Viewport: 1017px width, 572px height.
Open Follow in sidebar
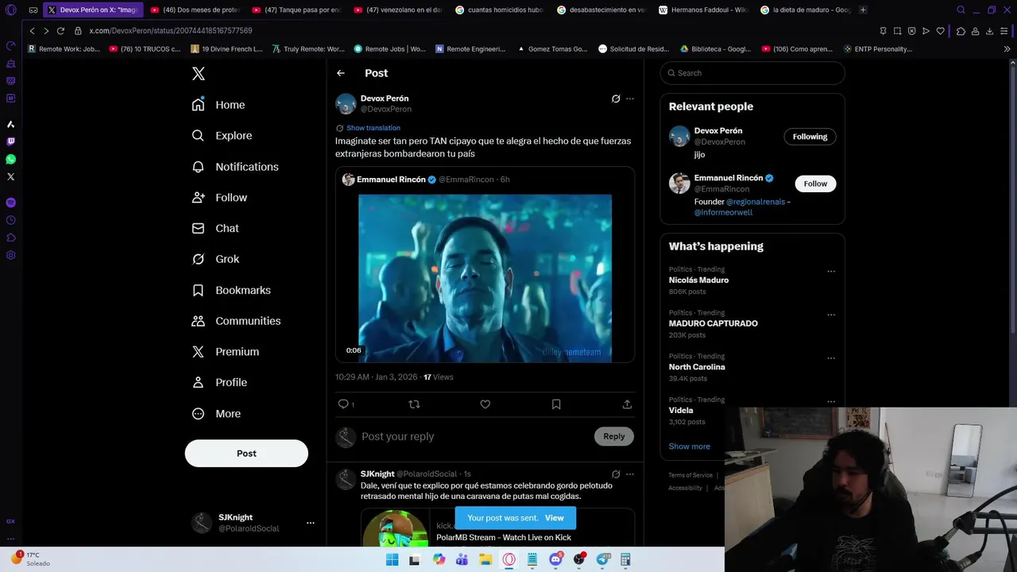point(219,198)
